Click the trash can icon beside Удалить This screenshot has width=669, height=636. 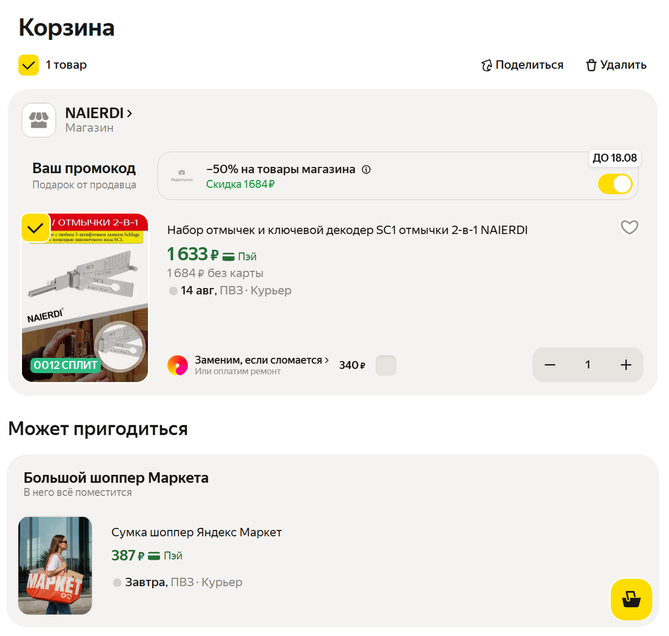pos(591,65)
